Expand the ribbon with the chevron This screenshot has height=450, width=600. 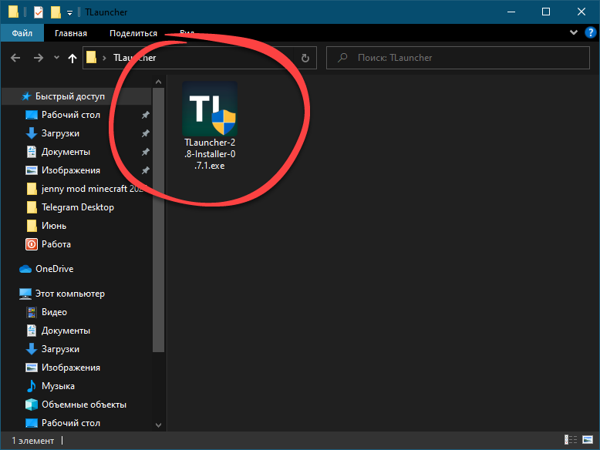point(574,33)
